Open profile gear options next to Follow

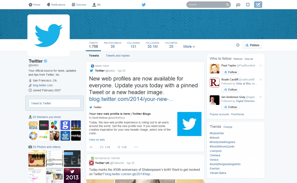[238, 45]
